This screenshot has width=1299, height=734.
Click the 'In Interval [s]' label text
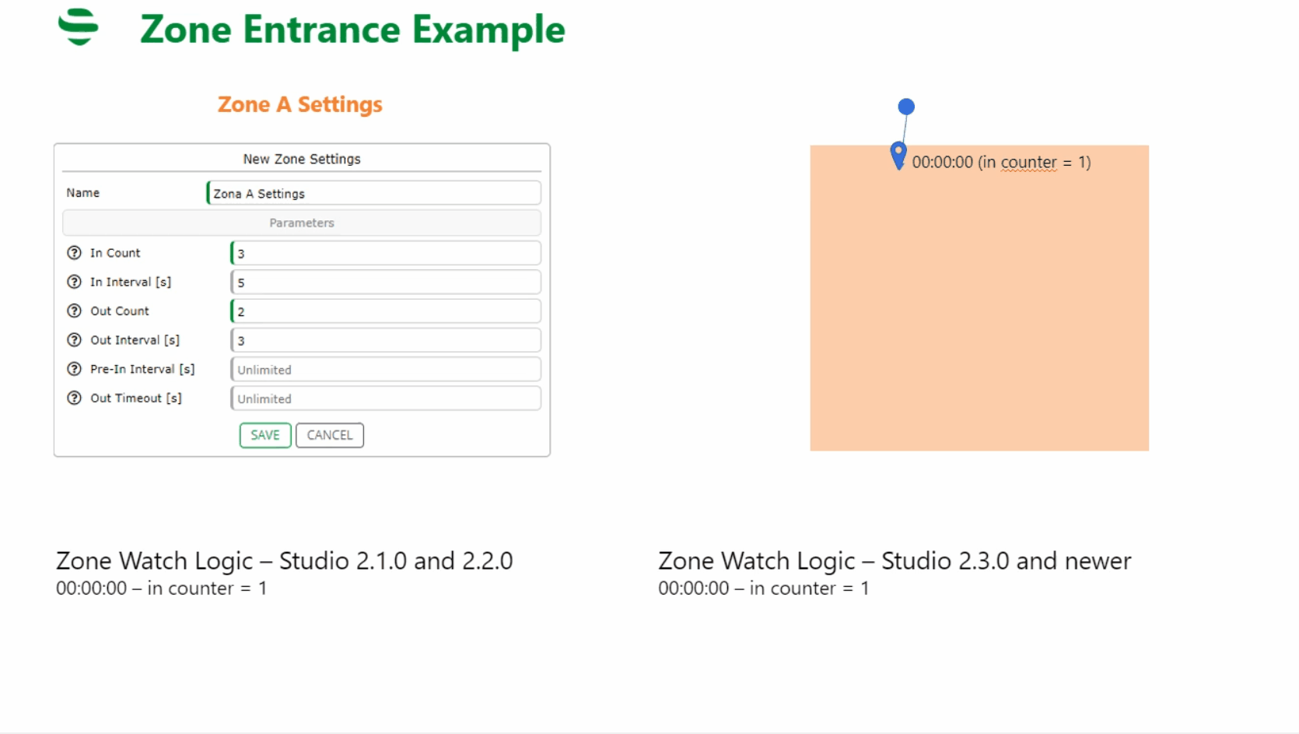pyautogui.click(x=131, y=282)
